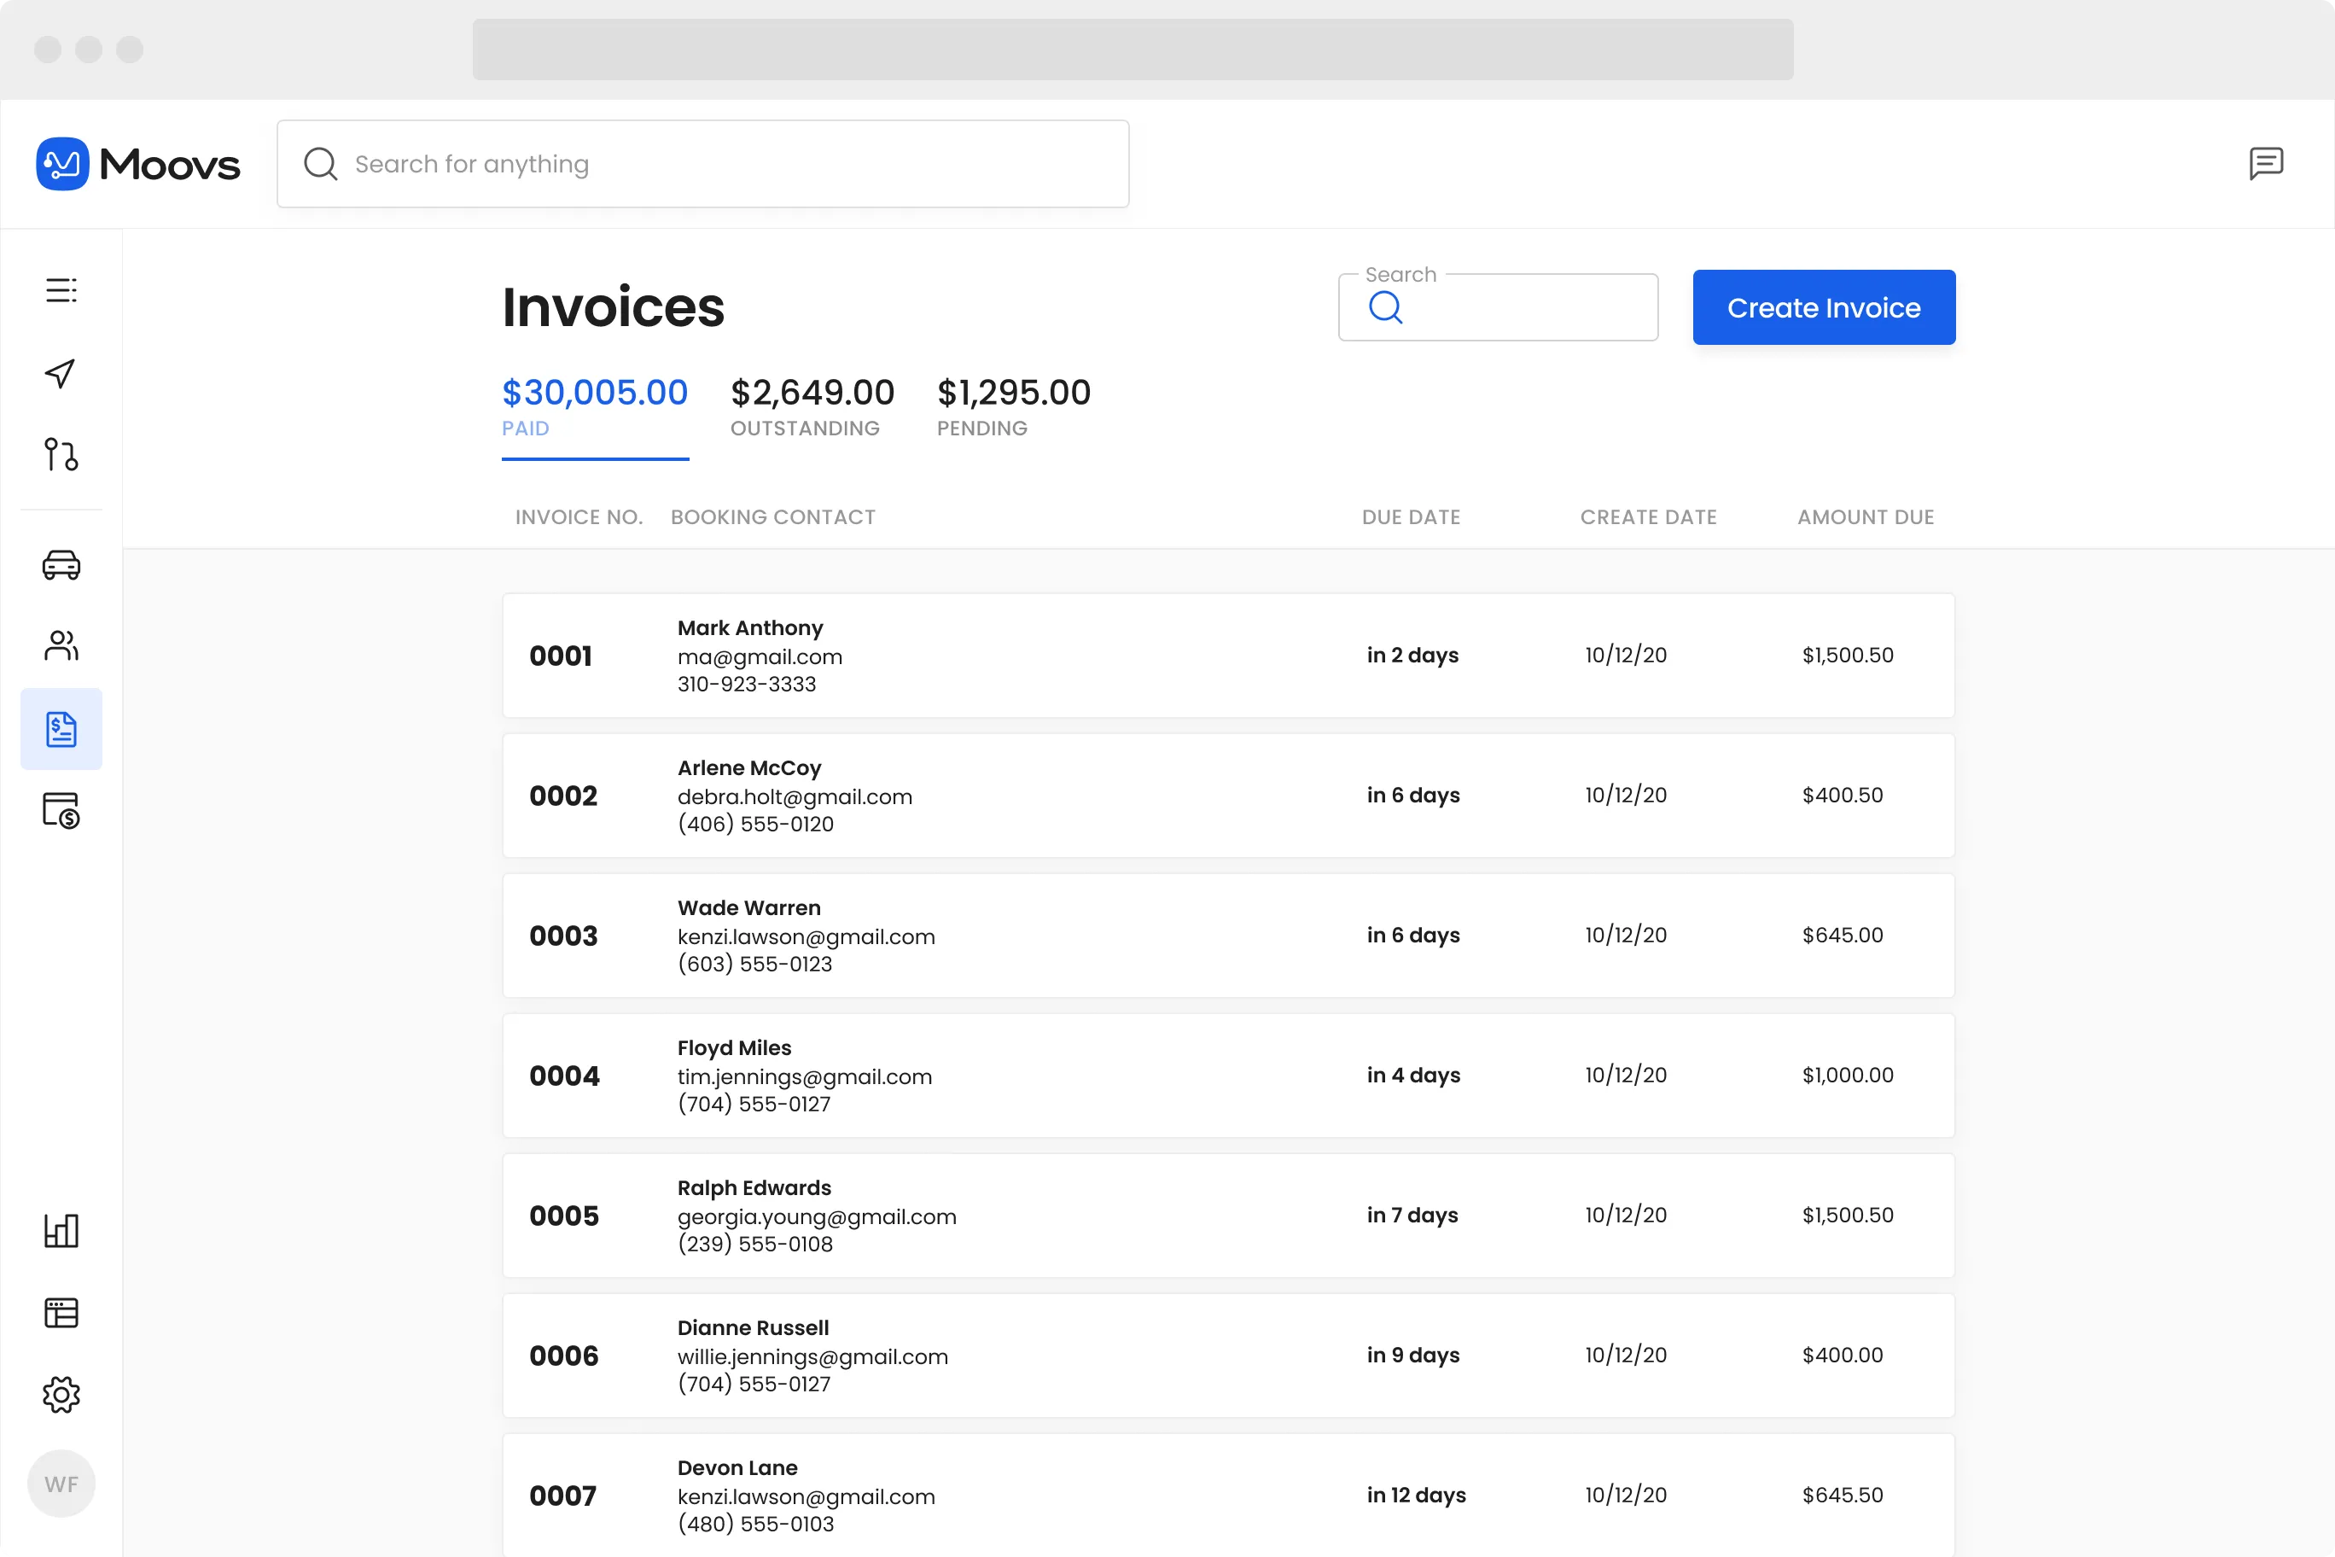Click email ma@gmail.com
The width and height of the screenshot is (2335, 1557).
click(760, 657)
